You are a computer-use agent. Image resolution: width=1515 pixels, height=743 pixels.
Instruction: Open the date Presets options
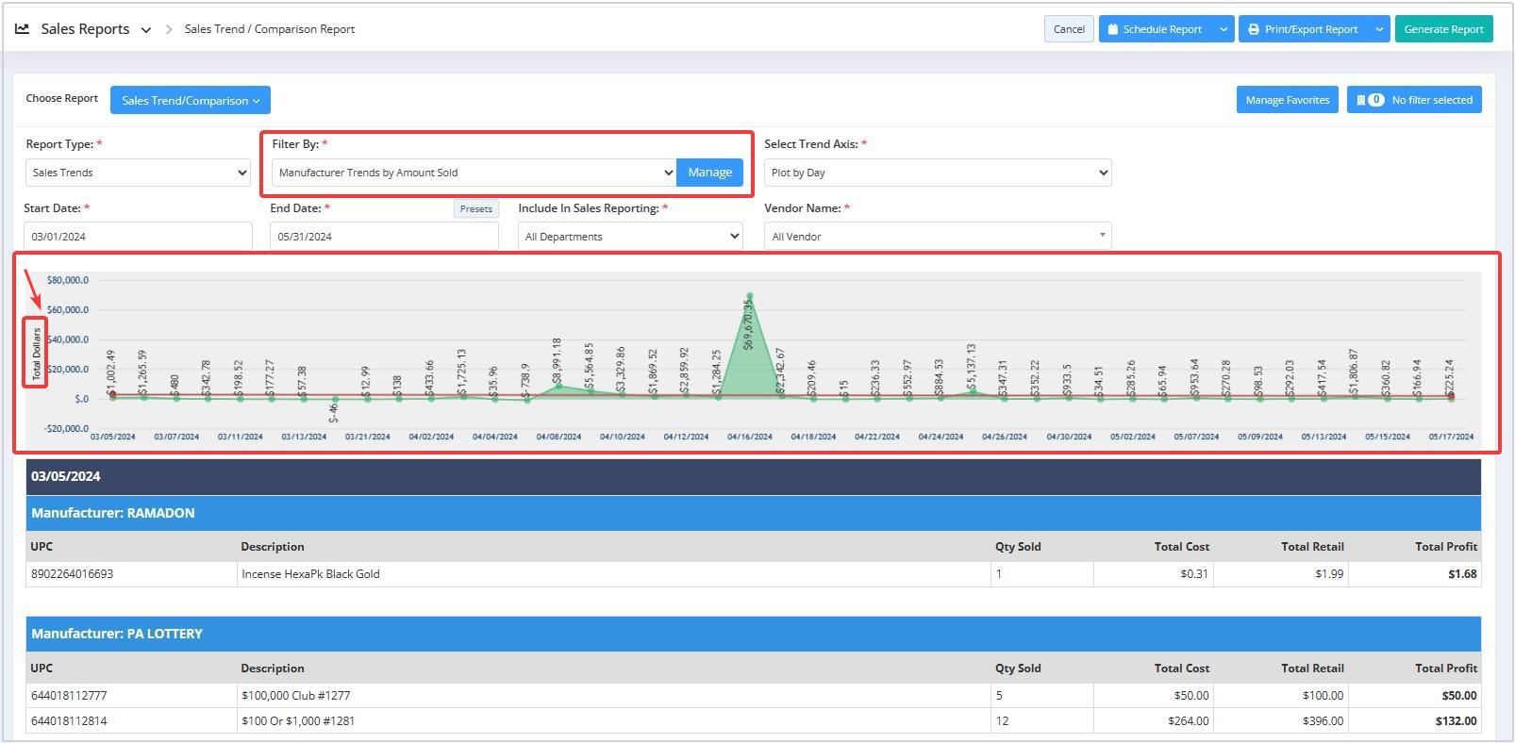(475, 208)
